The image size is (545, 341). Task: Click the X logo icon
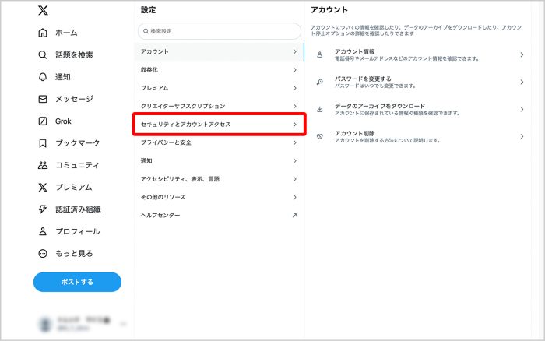point(43,10)
